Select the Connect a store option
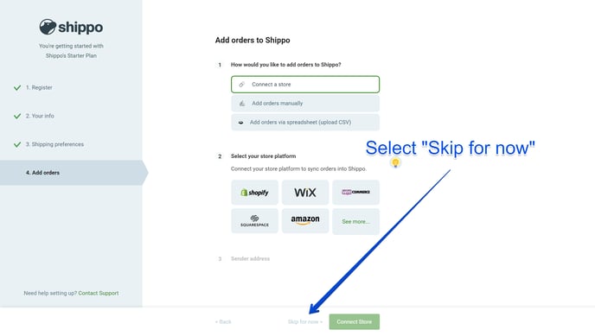Viewport: 595px width, 336px height. (305, 85)
